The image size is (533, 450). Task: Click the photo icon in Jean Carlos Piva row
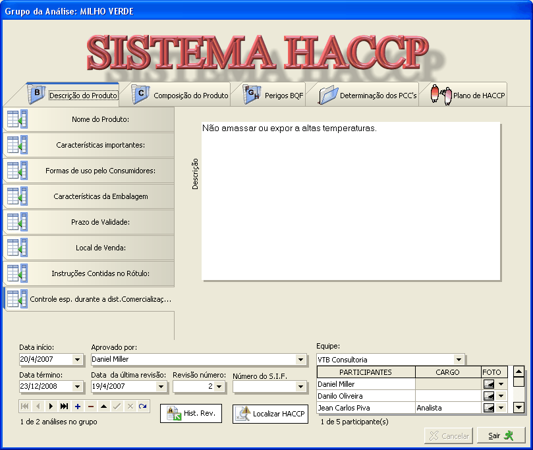coord(488,408)
